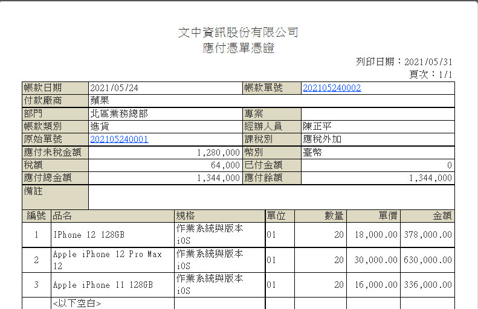
Task: Select product Apple iPhone 12 Pro Max 12
Action: point(108,260)
